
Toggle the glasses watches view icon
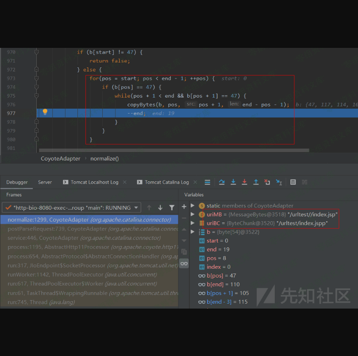point(184,263)
